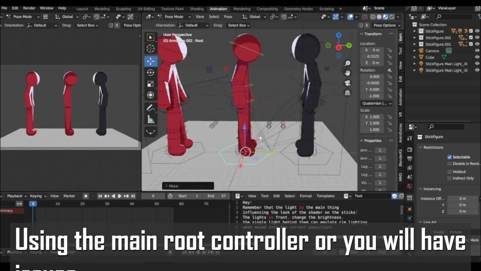481x271 pixels.
Task: Select rendered viewport shading mode
Action: click(x=391, y=17)
